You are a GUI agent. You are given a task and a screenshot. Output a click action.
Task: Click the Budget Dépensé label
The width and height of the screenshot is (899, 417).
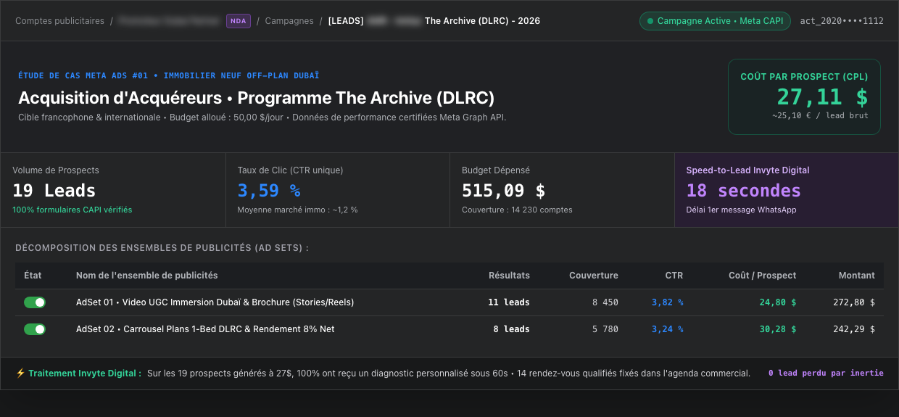(x=496, y=170)
